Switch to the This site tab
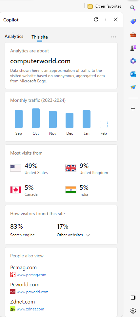Screen dimensions: 140x317 40,37
